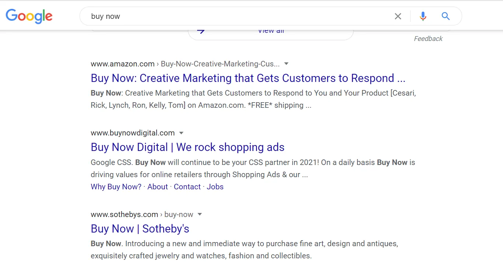503x265 pixels.
Task: Click the magnifying glass search icon
Action: (x=446, y=16)
